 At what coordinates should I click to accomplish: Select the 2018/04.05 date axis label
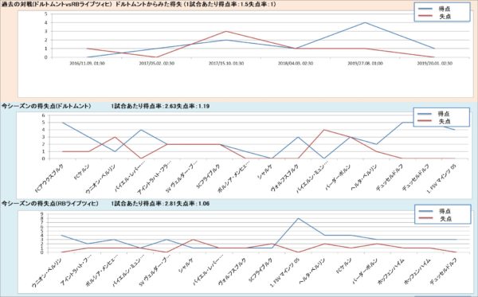tap(296, 64)
